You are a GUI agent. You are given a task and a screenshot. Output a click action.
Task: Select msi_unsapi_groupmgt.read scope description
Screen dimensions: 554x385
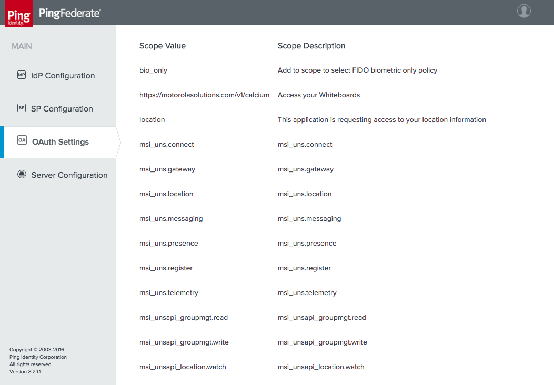coord(322,318)
